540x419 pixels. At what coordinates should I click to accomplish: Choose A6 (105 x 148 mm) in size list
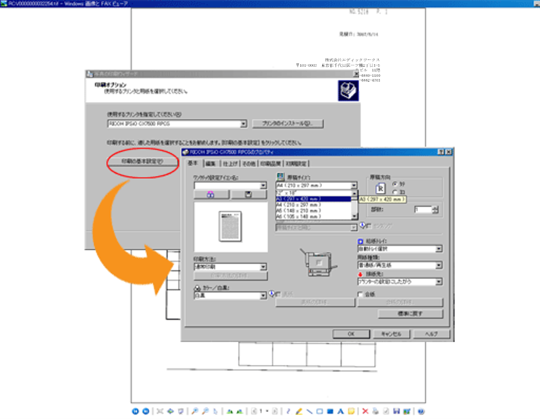(x=313, y=216)
